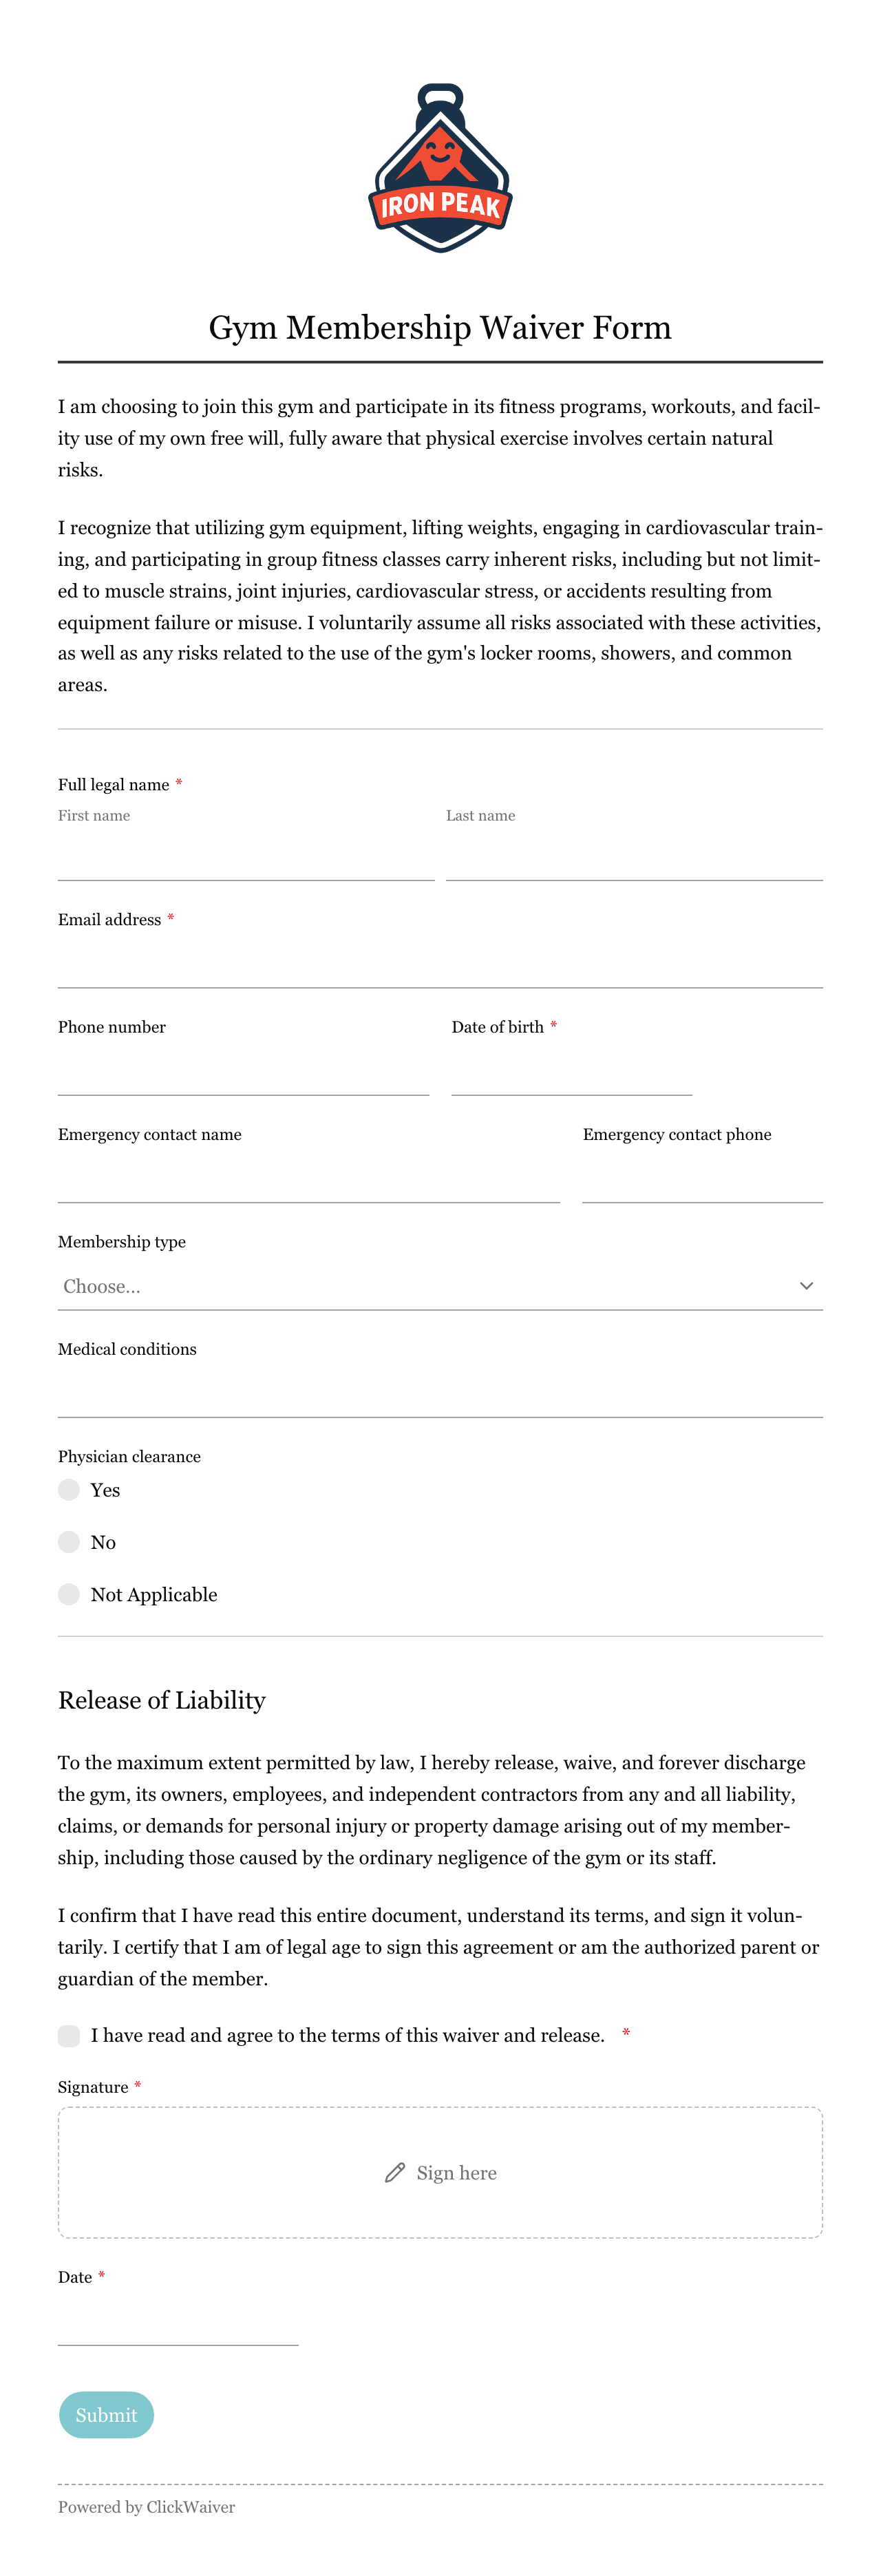881x2576 pixels.
Task: Select the signing Date field
Action: [x=178, y=2321]
